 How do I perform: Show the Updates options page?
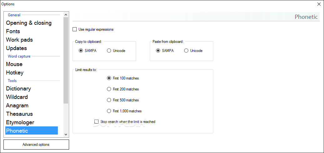click(17, 48)
